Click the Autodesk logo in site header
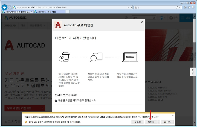This screenshot has height=127, width=197. [16, 18]
